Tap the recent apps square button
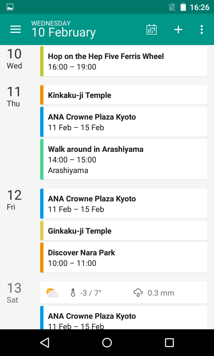The image size is (214, 356). [169, 343]
